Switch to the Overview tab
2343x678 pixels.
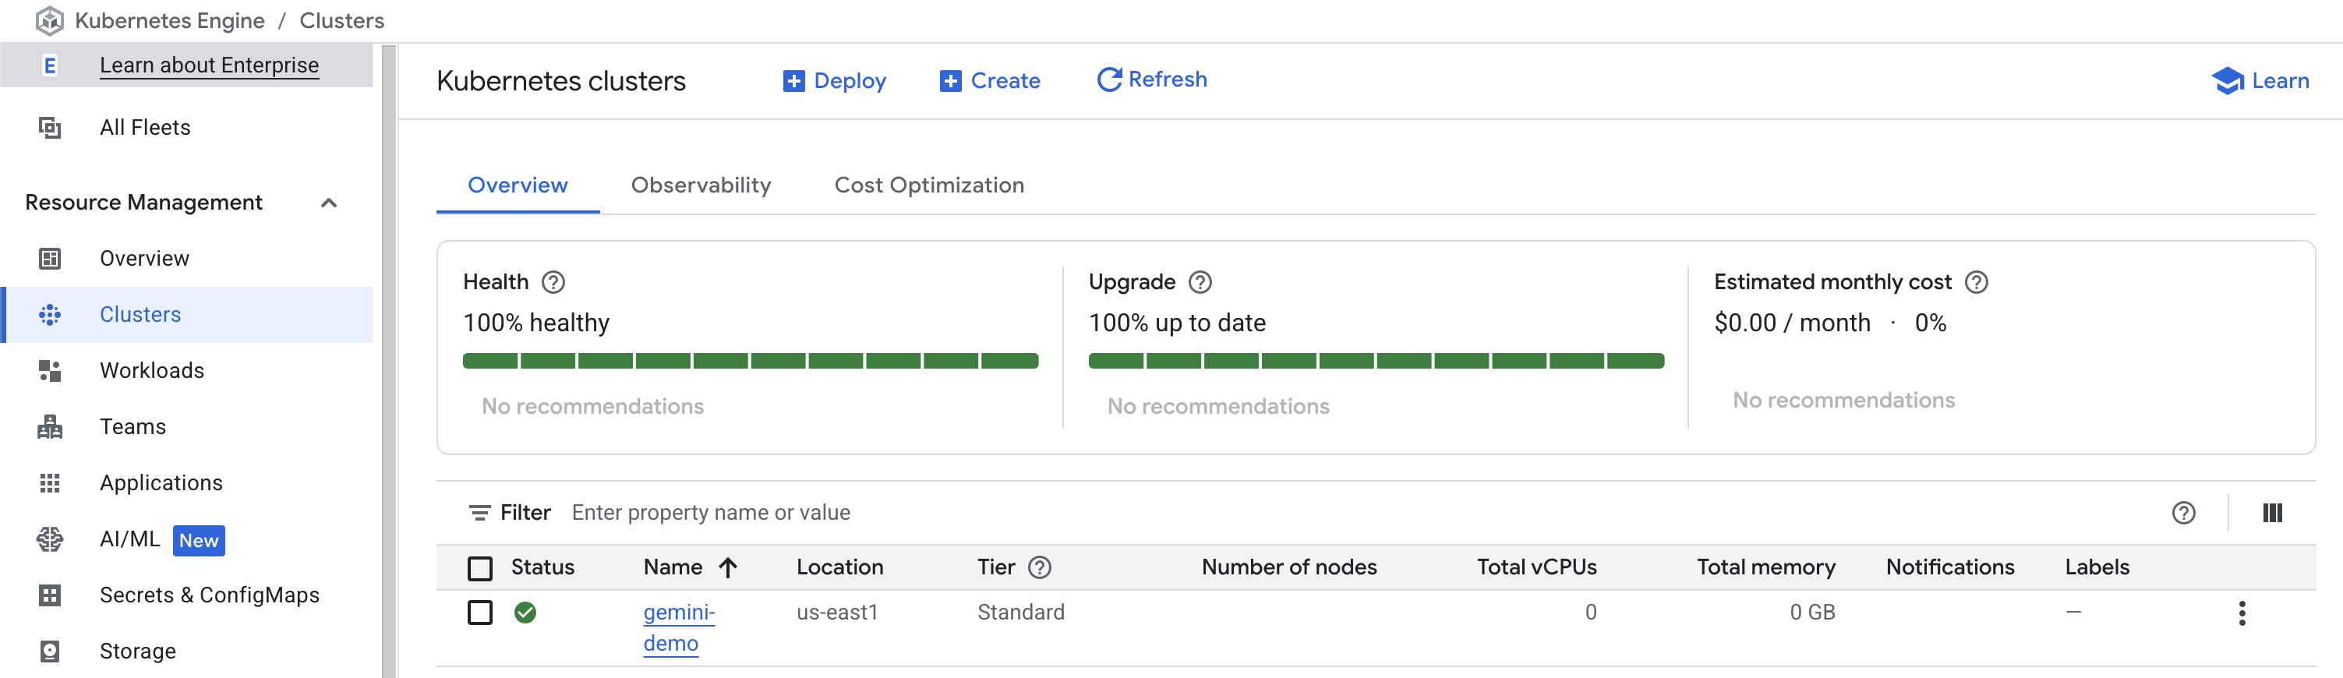pyautogui.click(x=518, y=185)
